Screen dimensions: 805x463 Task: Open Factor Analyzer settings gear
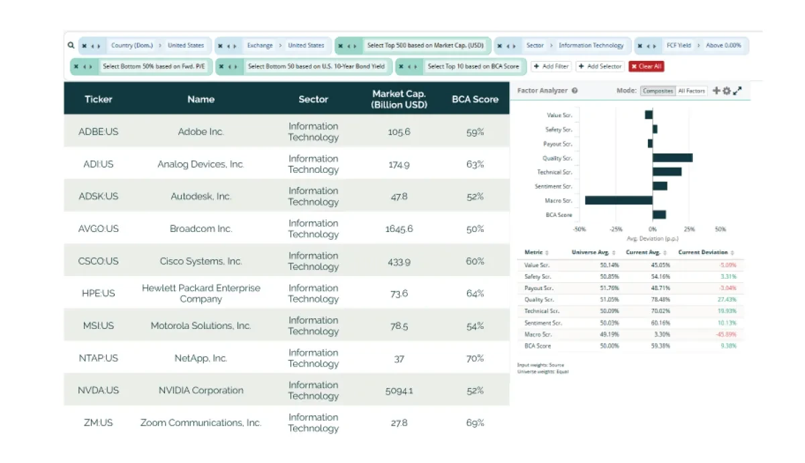pyautogui.click(x=726, y=90)
